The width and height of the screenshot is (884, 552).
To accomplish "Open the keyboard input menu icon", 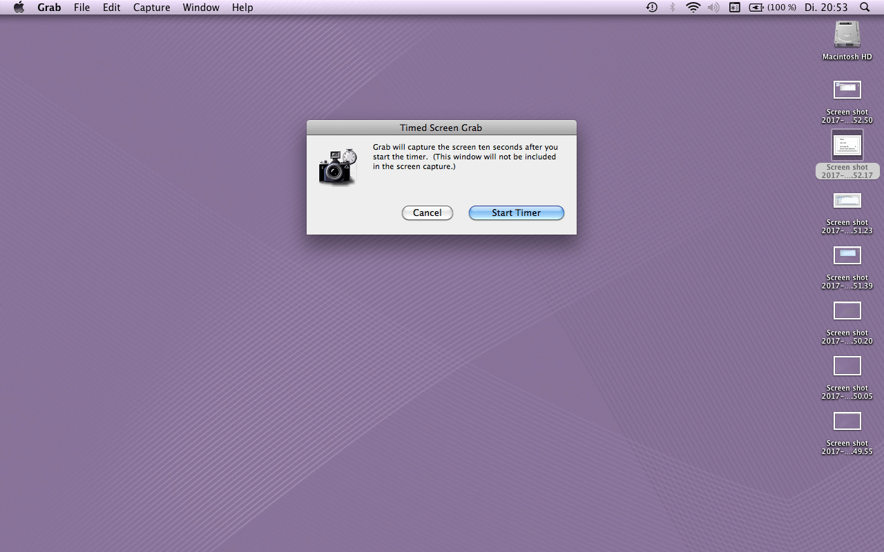I will click(735, 8).
